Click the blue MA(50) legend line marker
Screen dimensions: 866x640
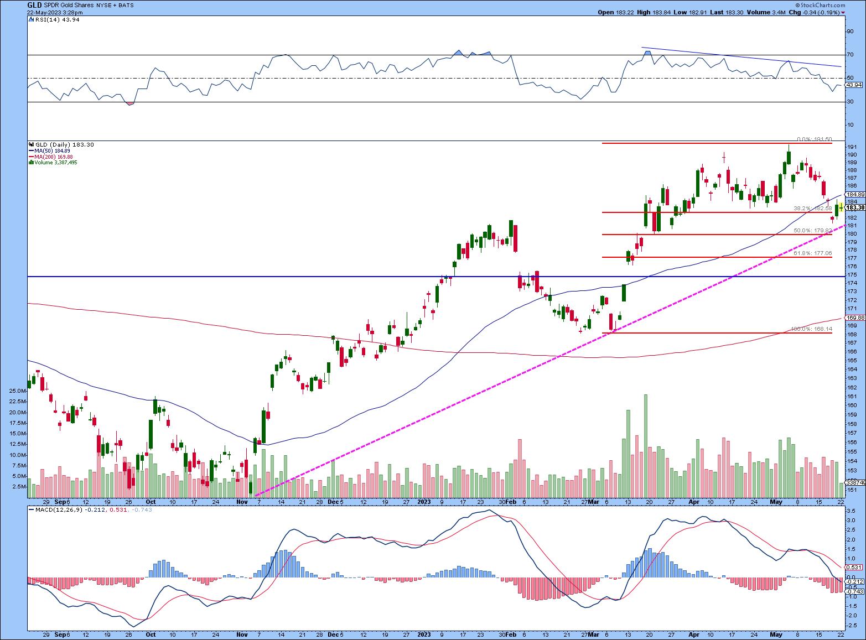[30, 150]
